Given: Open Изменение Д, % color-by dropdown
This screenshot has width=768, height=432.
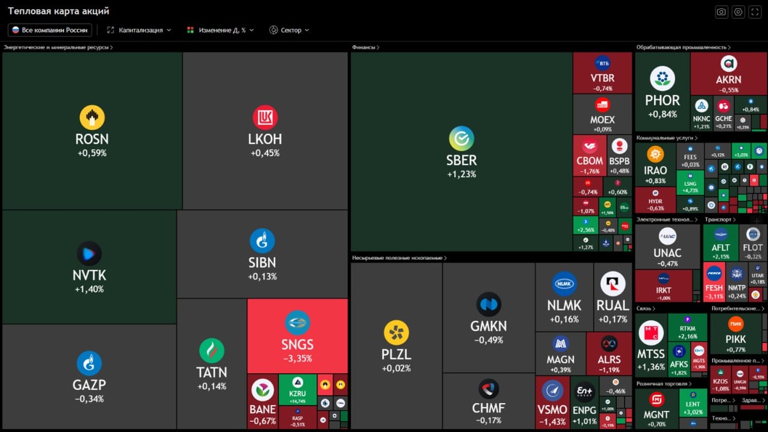Looking at the screenshot, I should coord(220,30).
